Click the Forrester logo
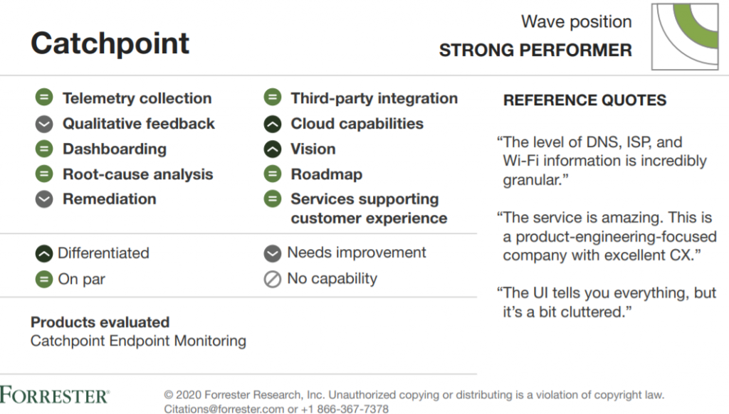The image size is (729, 414). (54, 395)
